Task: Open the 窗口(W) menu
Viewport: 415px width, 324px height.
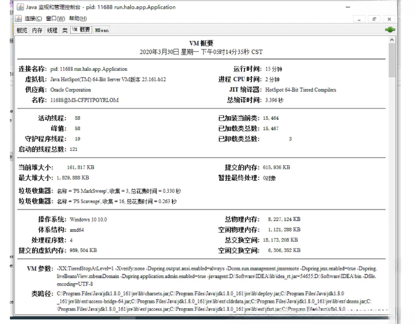Action: tap(55, 18)
